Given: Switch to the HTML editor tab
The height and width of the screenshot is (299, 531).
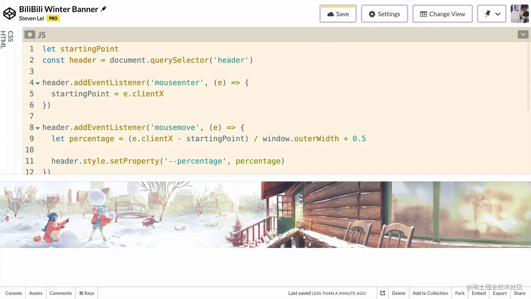Looking at the screenshot, I should 3,40.
